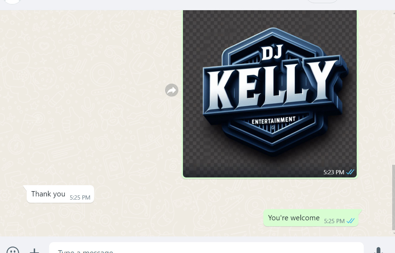
Task: Start a voice message with microphone
Action: (x=378, y=250)
